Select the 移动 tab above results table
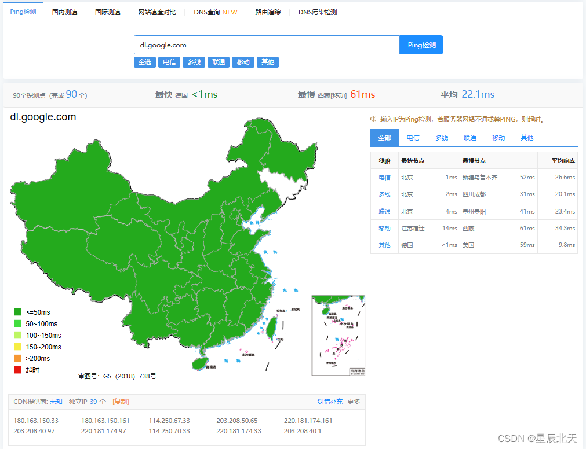The width and height of the screenshot is (586, 449). (498, 138)
